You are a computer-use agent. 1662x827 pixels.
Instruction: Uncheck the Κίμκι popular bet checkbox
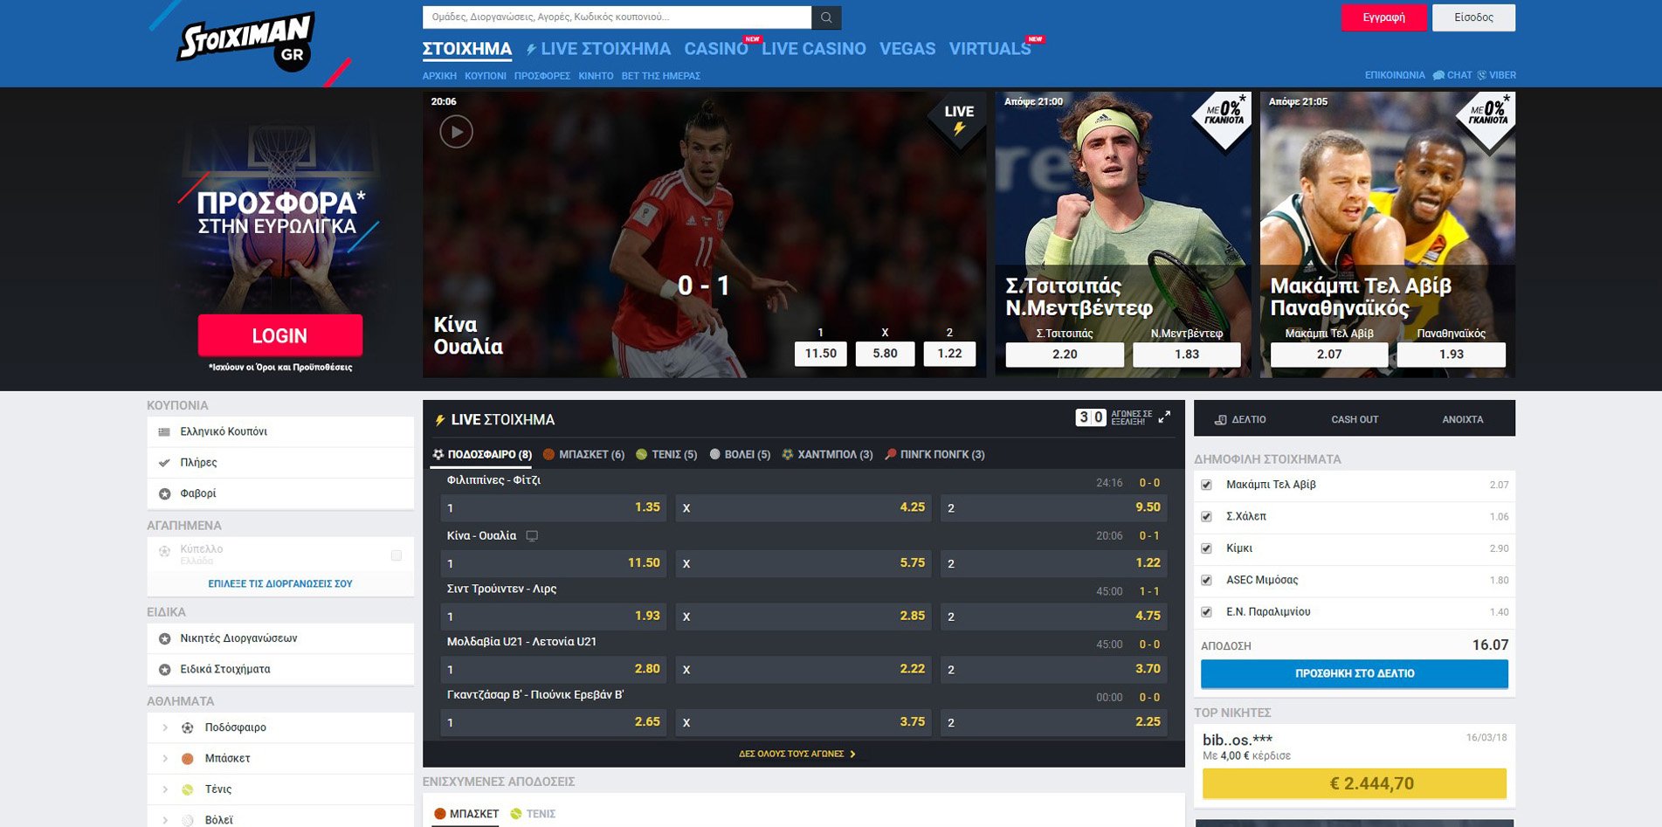[1206, 548]
